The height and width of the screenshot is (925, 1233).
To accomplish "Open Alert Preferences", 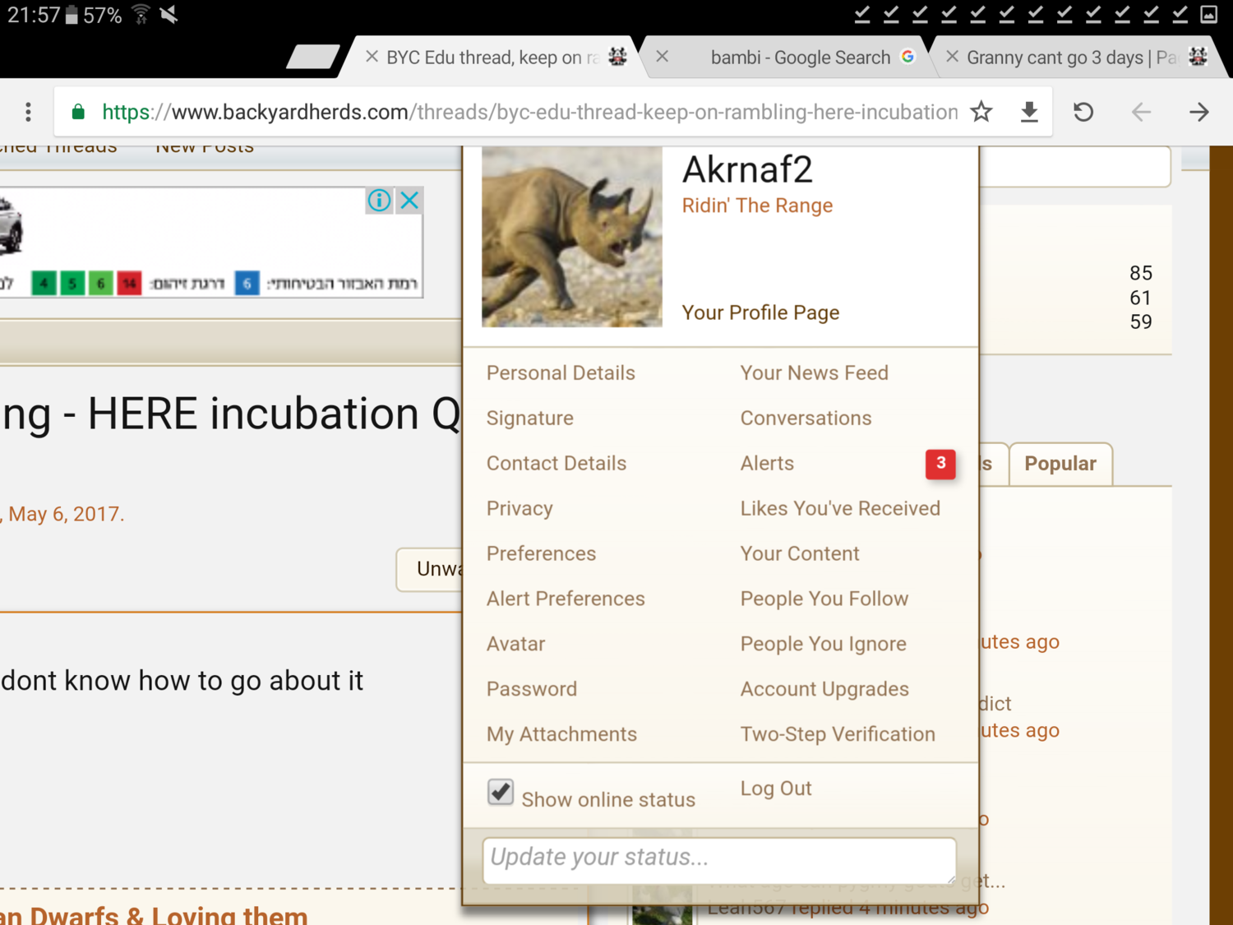I will pos(566,599).
